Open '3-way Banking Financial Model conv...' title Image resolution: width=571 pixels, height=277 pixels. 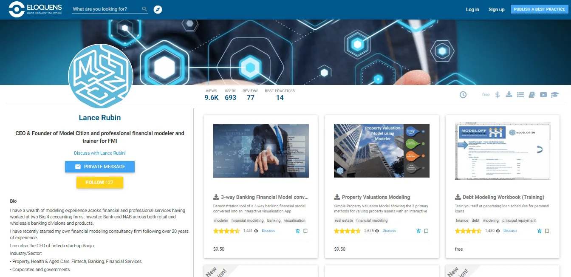(264, 197)
